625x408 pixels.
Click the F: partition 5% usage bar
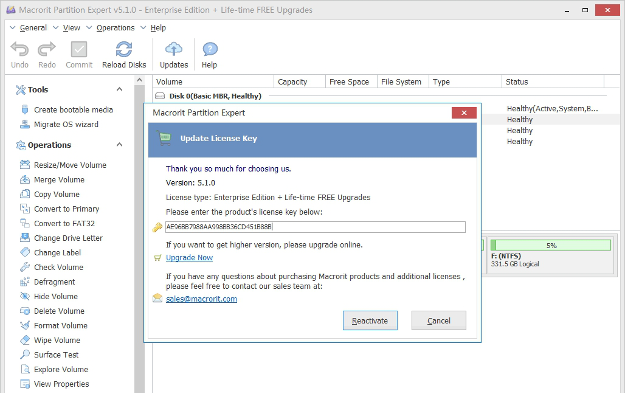[x=550, y=245]
